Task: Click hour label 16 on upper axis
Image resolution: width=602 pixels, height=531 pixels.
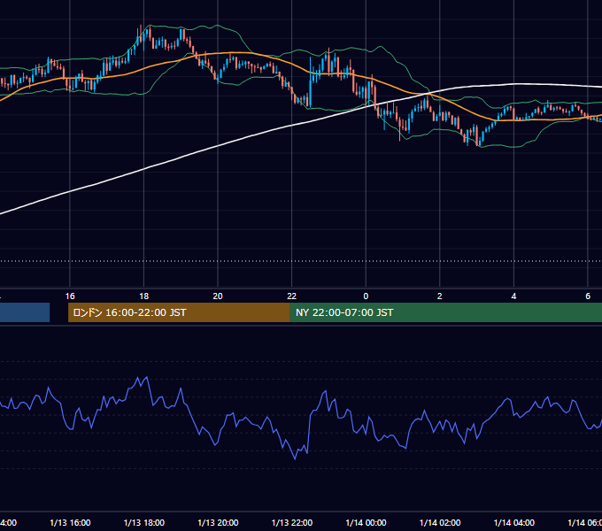Action: 70,296
